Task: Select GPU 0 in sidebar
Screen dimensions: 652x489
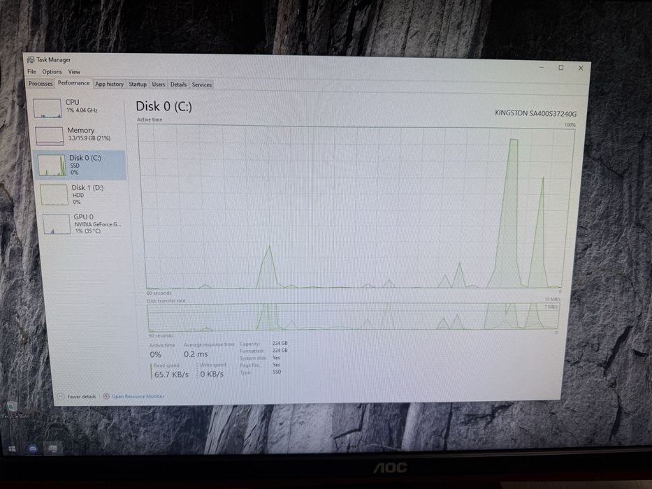Action: click(84, 224)
